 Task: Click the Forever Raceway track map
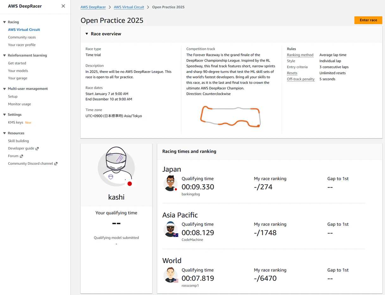pos(230,116)
